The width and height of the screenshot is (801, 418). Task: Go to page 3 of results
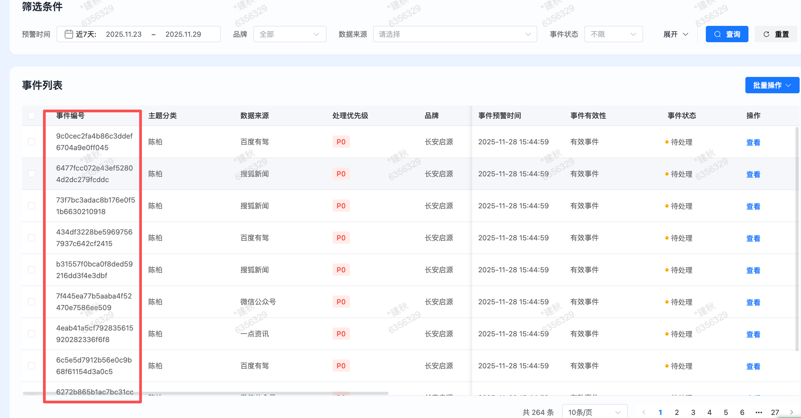click(693, 412)
